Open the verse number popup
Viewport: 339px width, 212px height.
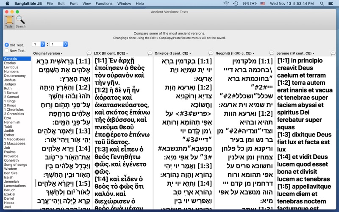[58, 44]
